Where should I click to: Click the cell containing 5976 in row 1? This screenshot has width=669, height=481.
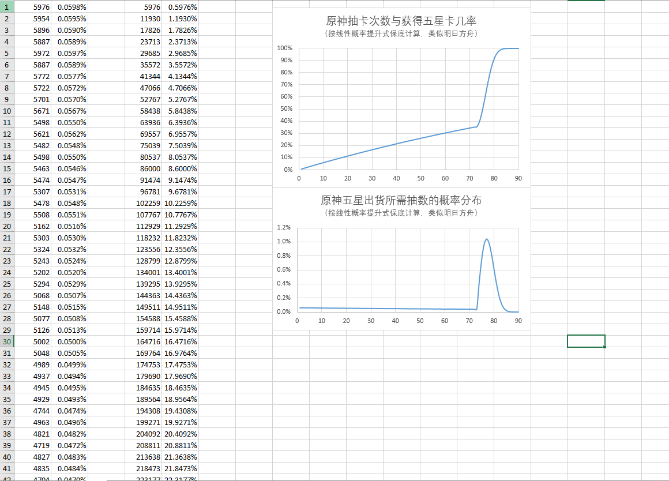pos(33,7)
